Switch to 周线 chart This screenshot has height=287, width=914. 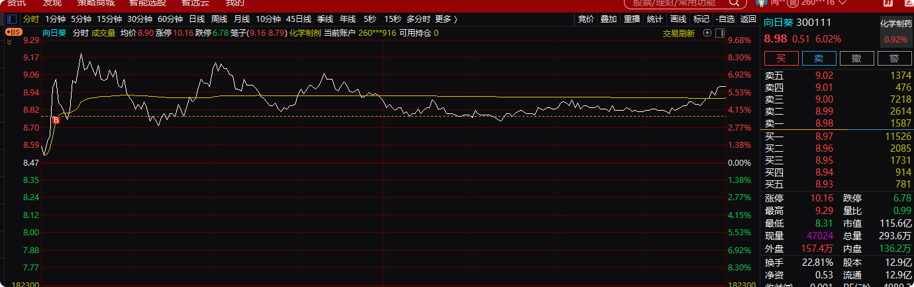[219, 19]
